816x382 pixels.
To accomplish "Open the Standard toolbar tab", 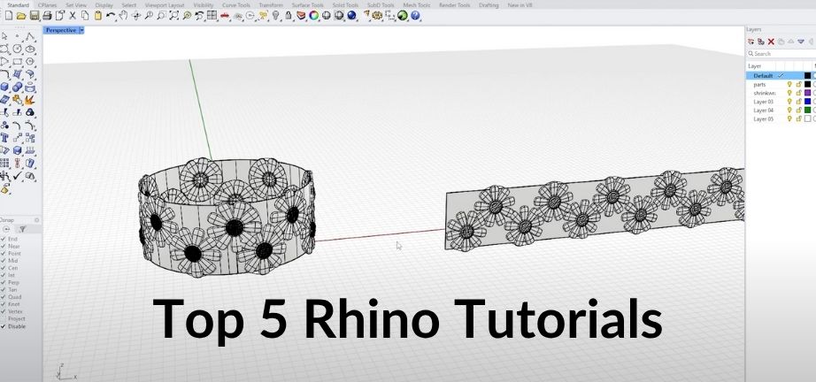I will 19,5.
